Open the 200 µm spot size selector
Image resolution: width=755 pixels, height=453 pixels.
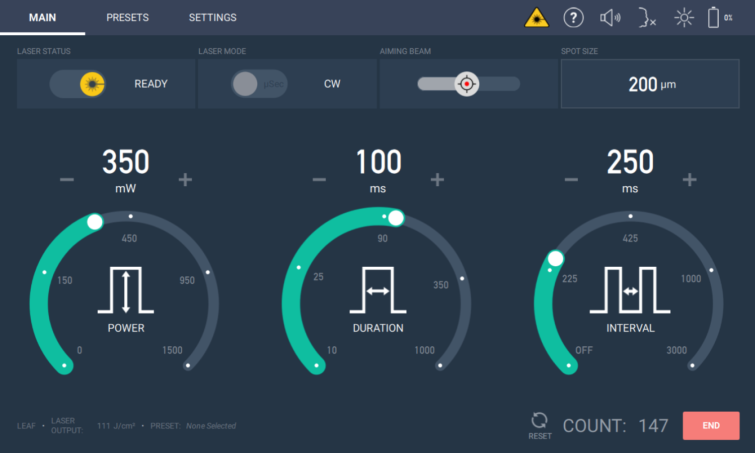[650, 84]
